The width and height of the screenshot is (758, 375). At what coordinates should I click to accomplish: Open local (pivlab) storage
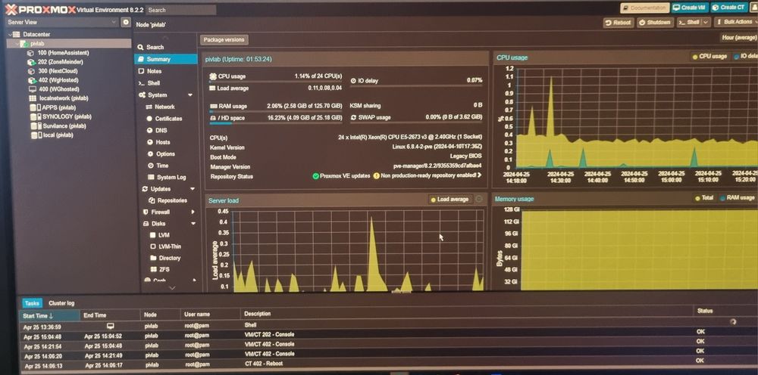[x=58, y=135]
